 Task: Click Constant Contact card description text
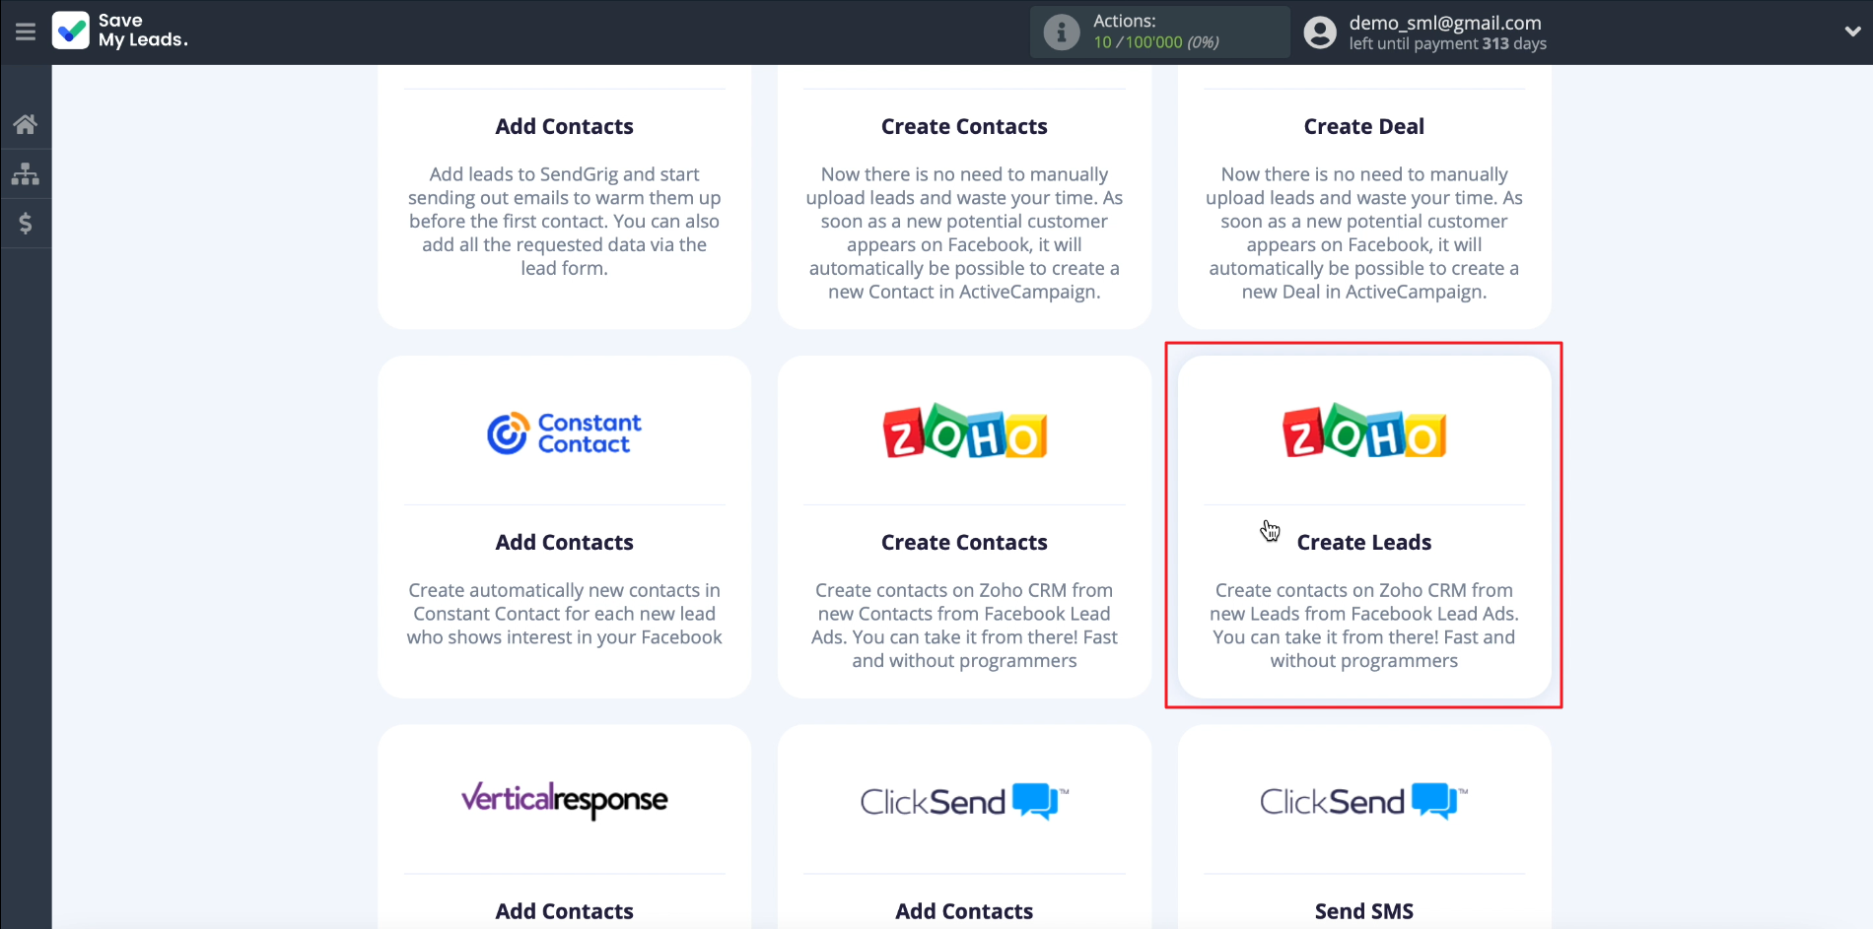(x=564, y=614)
